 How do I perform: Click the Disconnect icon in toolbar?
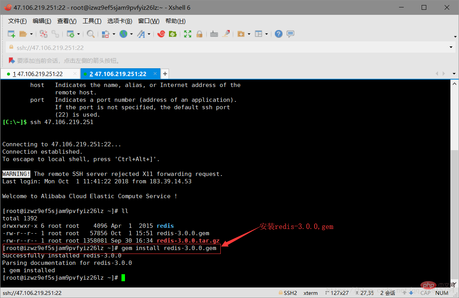[44, 34]
